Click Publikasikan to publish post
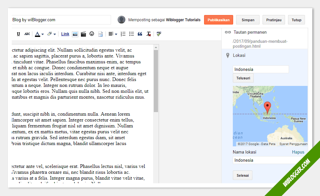This screenshot has width=320, height=196. (x=218, y=20)
